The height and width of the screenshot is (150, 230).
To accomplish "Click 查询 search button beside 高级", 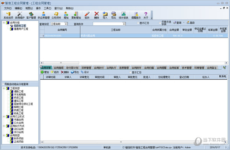I will click(x=177, y=23).
